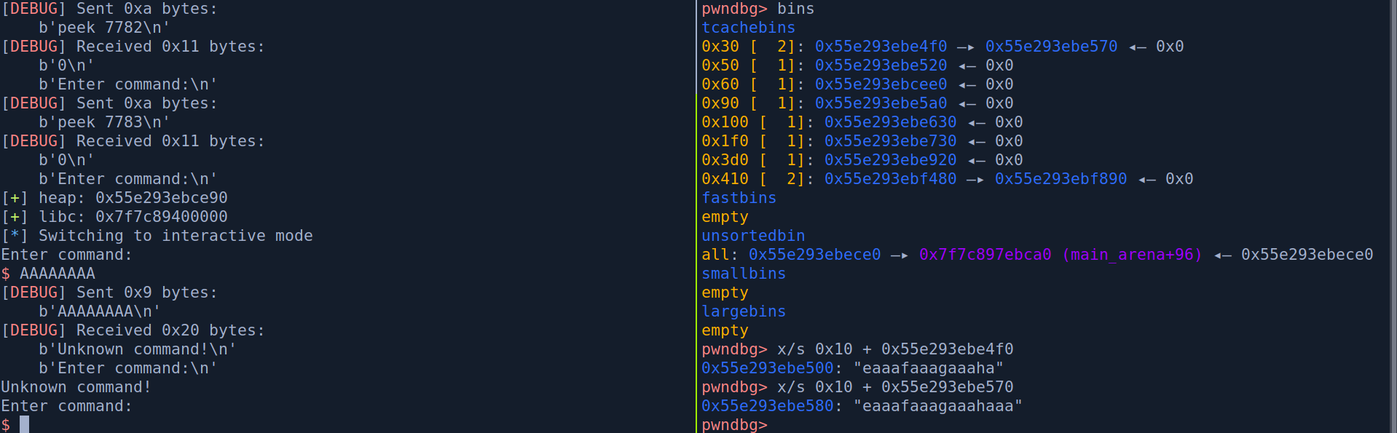The height and width of the screenshot is (433, 1397).
Task: Select the fastbins heading
Action: click(739, 198)
